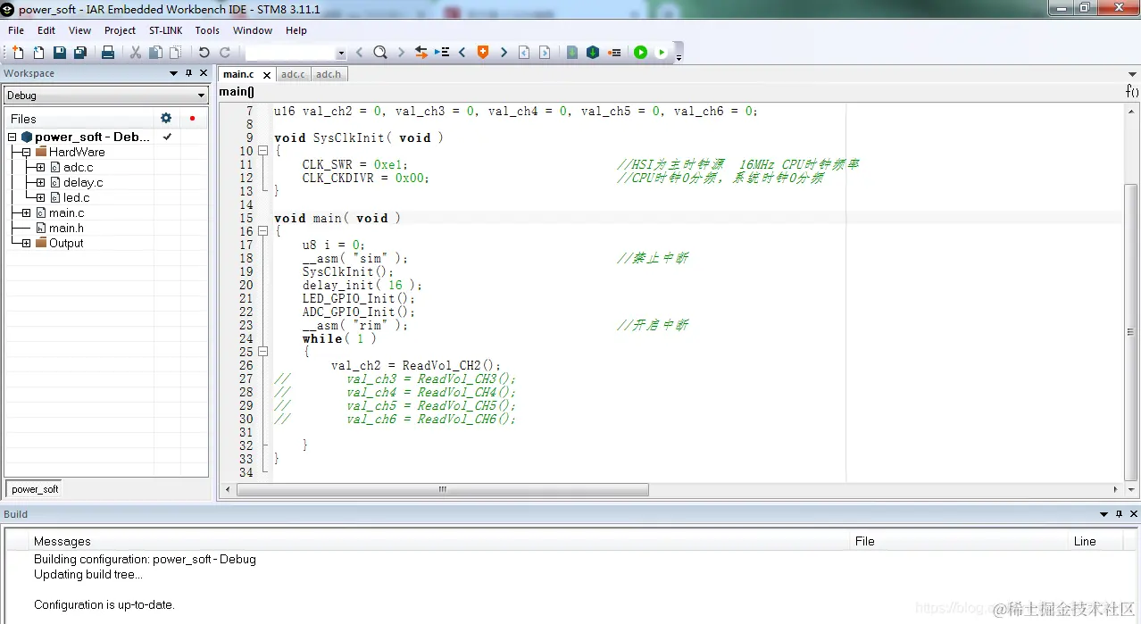
Task: Click the Find magnifier icon
Action: [380, 53]
